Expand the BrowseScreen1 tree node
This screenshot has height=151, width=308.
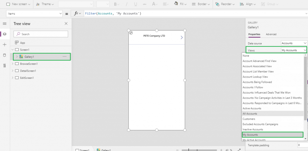pyautogui.click(x=12, y=64)
